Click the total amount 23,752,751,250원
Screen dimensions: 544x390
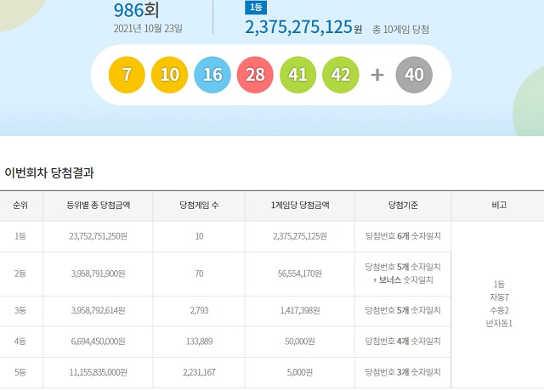click(x=99, y=236)
